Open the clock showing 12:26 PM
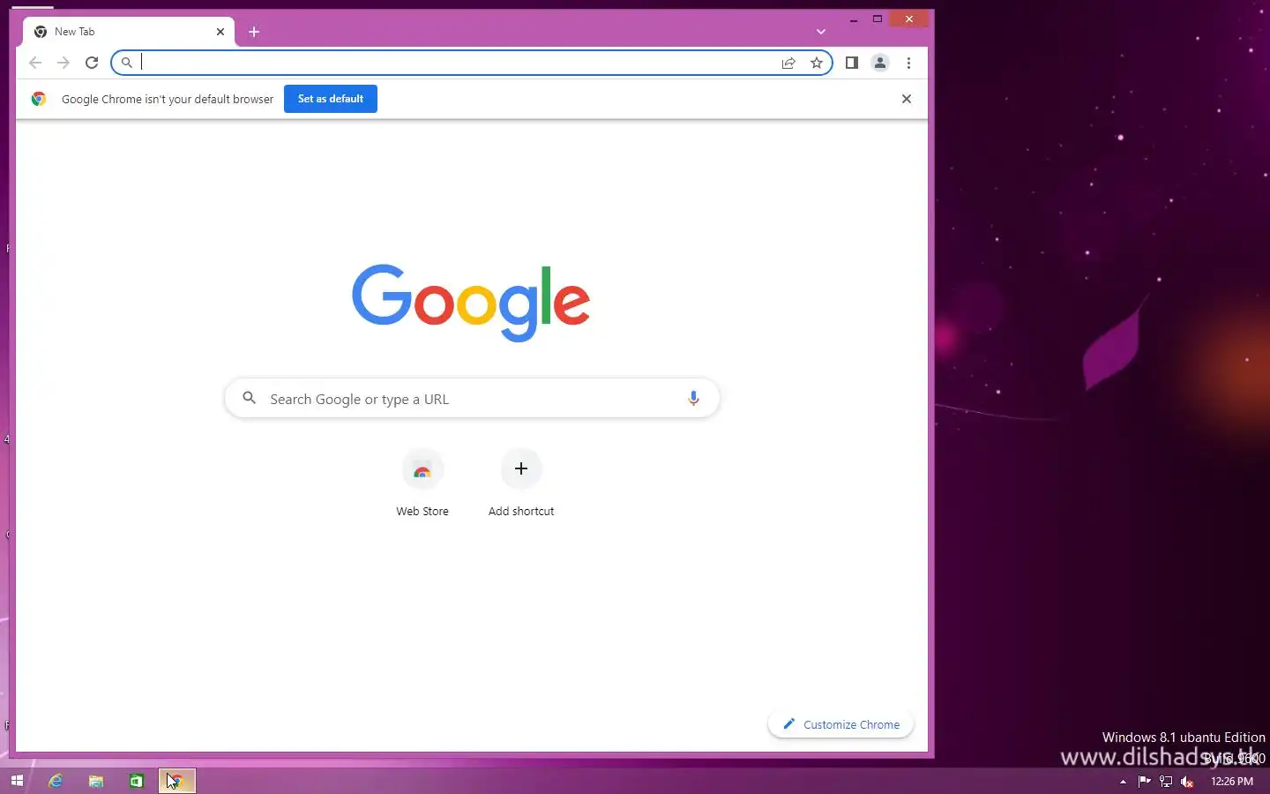1270x794 pixels. (x=1232, y=781)
